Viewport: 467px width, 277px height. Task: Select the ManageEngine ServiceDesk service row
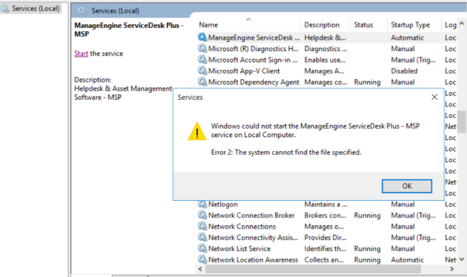pos(327,37)
